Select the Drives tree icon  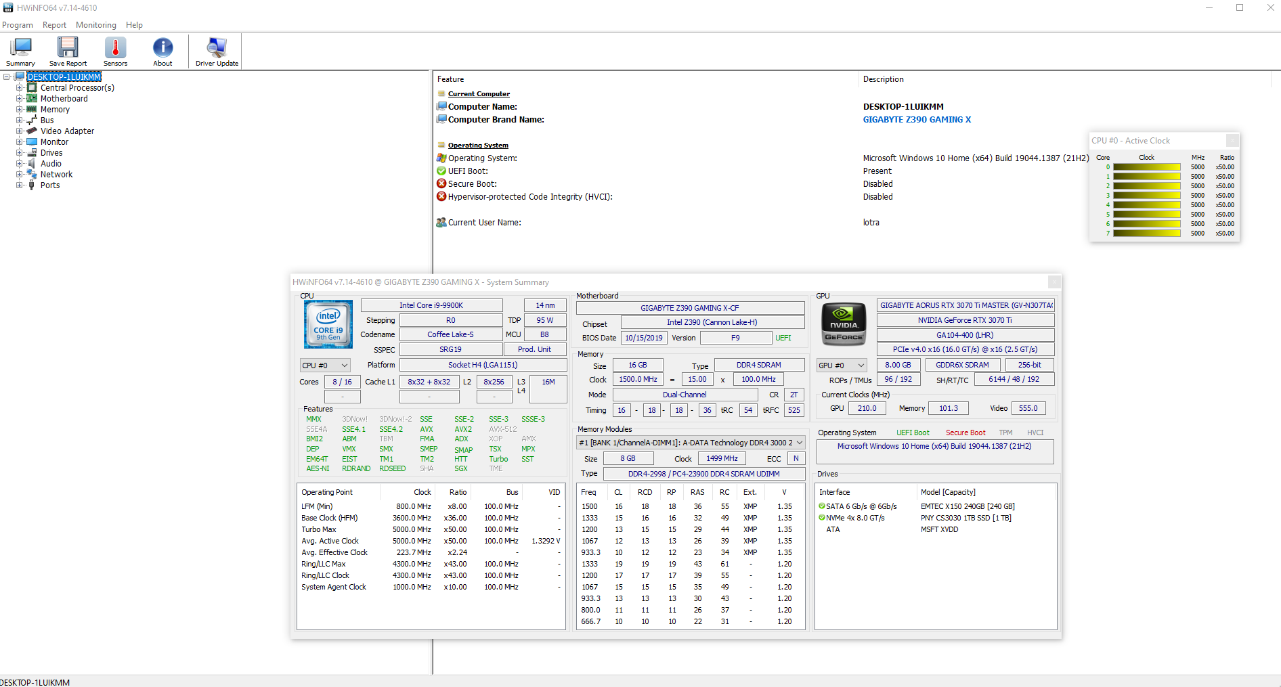[32, 153]
